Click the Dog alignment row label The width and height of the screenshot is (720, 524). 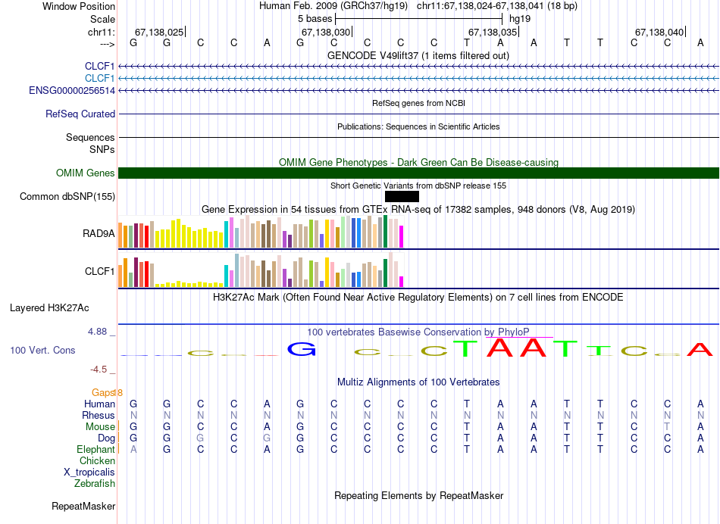click(x=107, y=438)
